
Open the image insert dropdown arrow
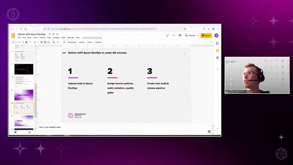(x=51, y=42)
